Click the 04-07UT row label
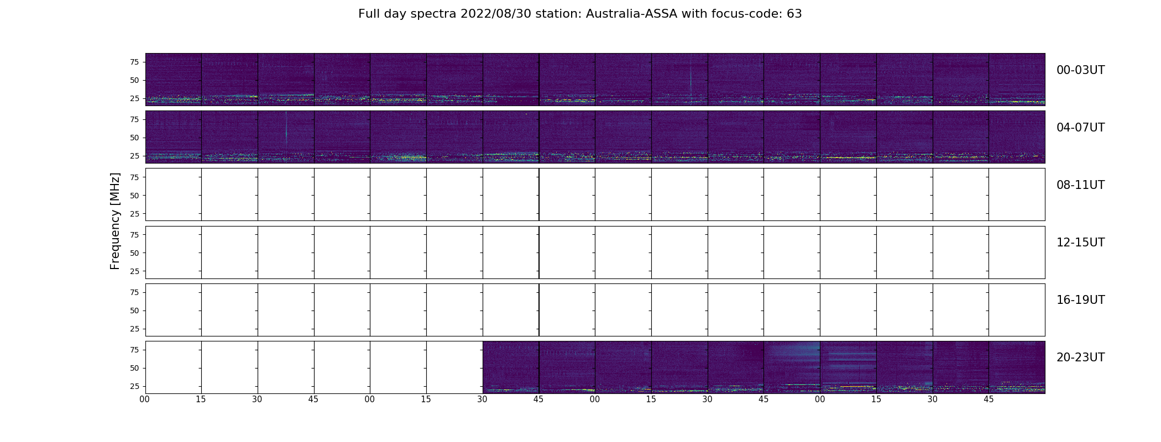 click(1080, 128)
